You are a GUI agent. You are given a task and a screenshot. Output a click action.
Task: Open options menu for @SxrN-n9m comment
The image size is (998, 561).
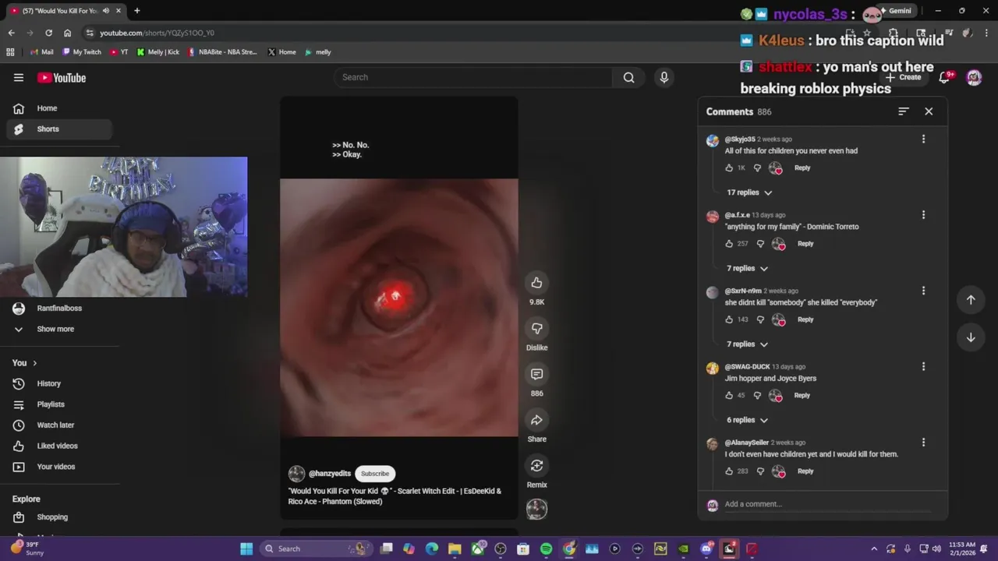923,291
